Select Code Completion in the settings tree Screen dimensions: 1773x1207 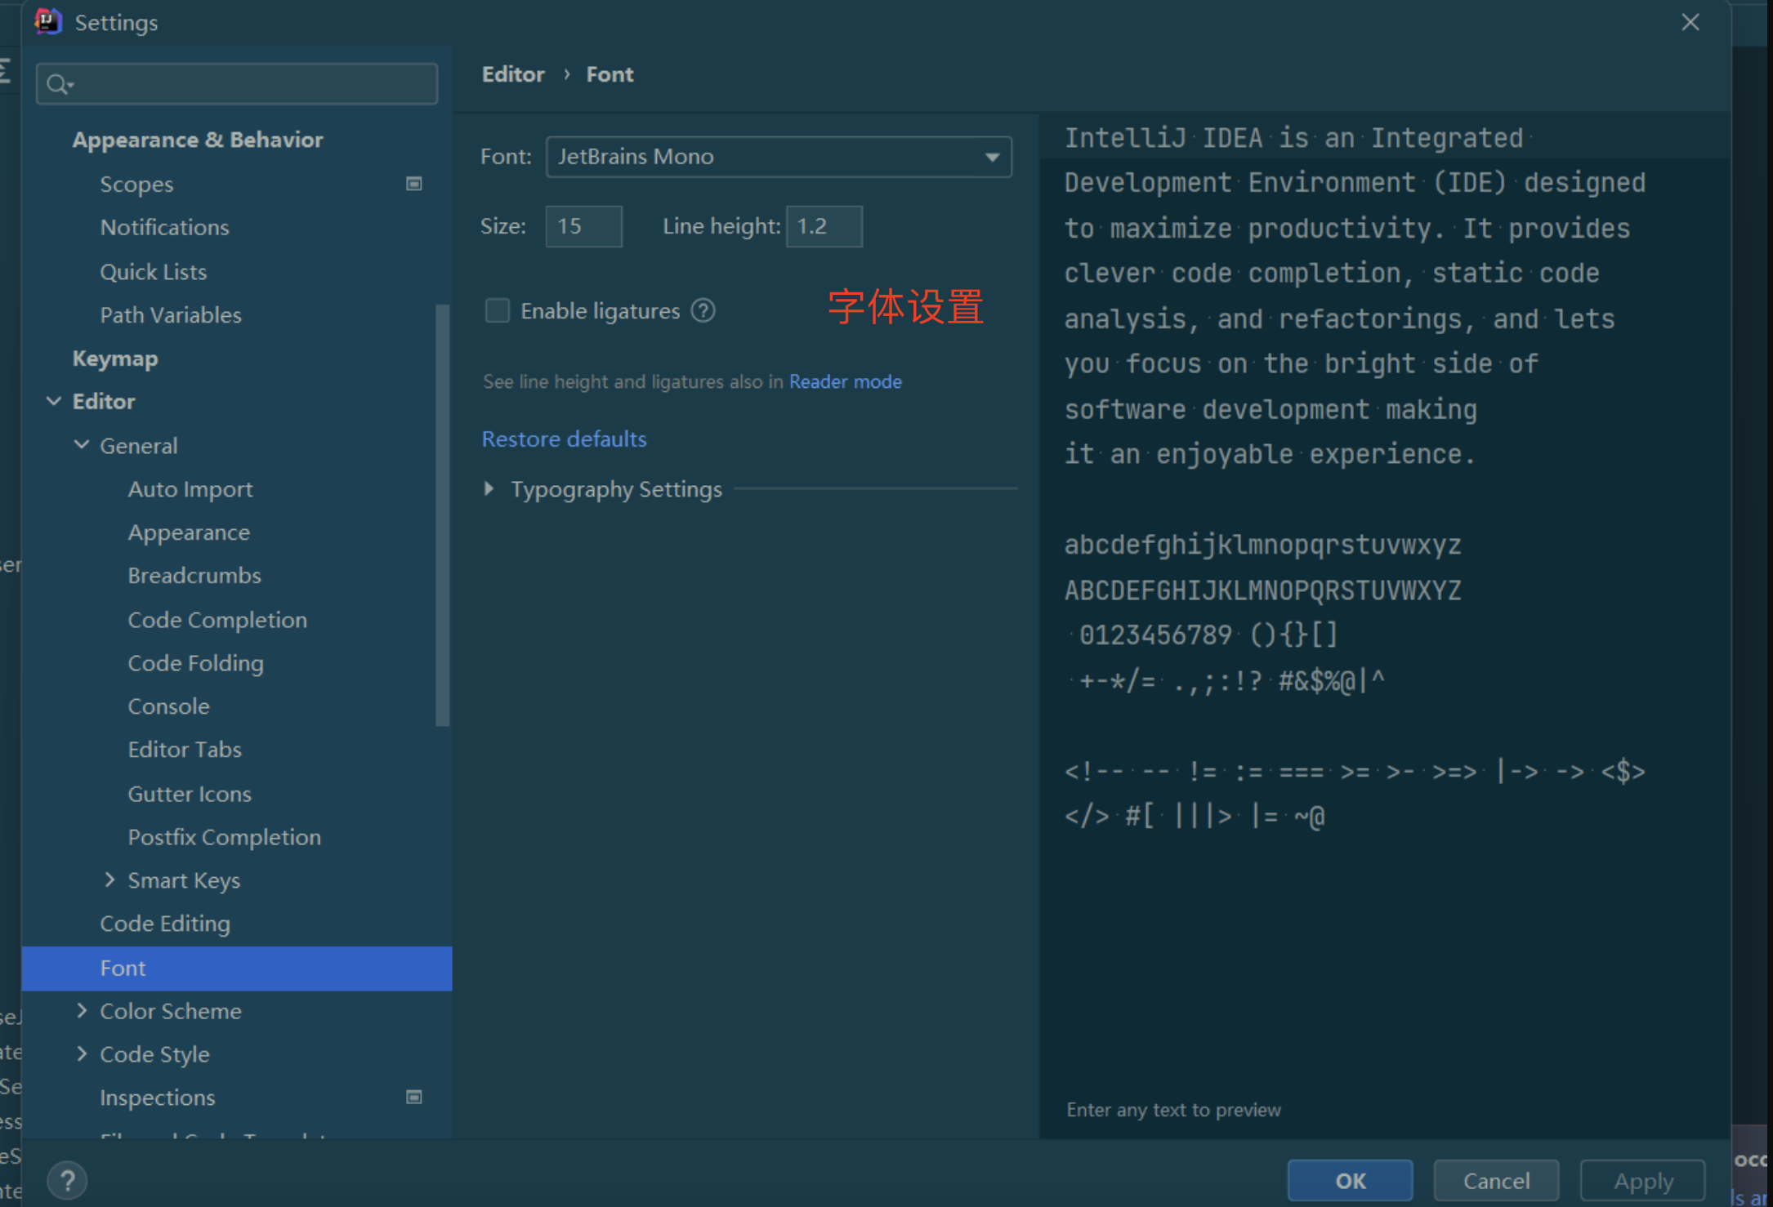(217, 620)
